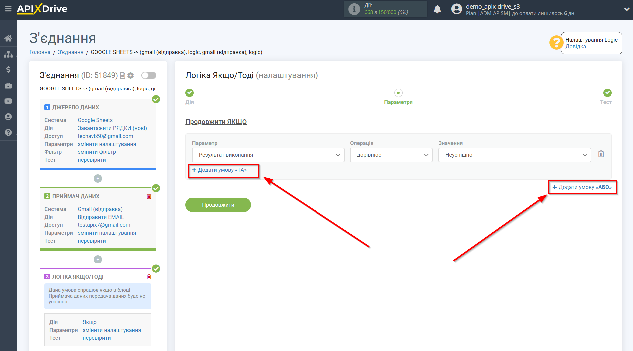Open the Gmail (відправка) system link

pyautogui.click(x=100, y=209)
